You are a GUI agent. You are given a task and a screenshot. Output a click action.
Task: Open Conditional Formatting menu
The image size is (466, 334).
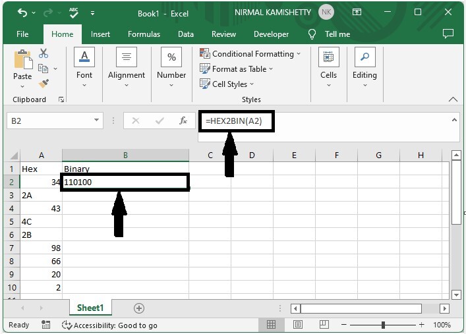(250, 54)
